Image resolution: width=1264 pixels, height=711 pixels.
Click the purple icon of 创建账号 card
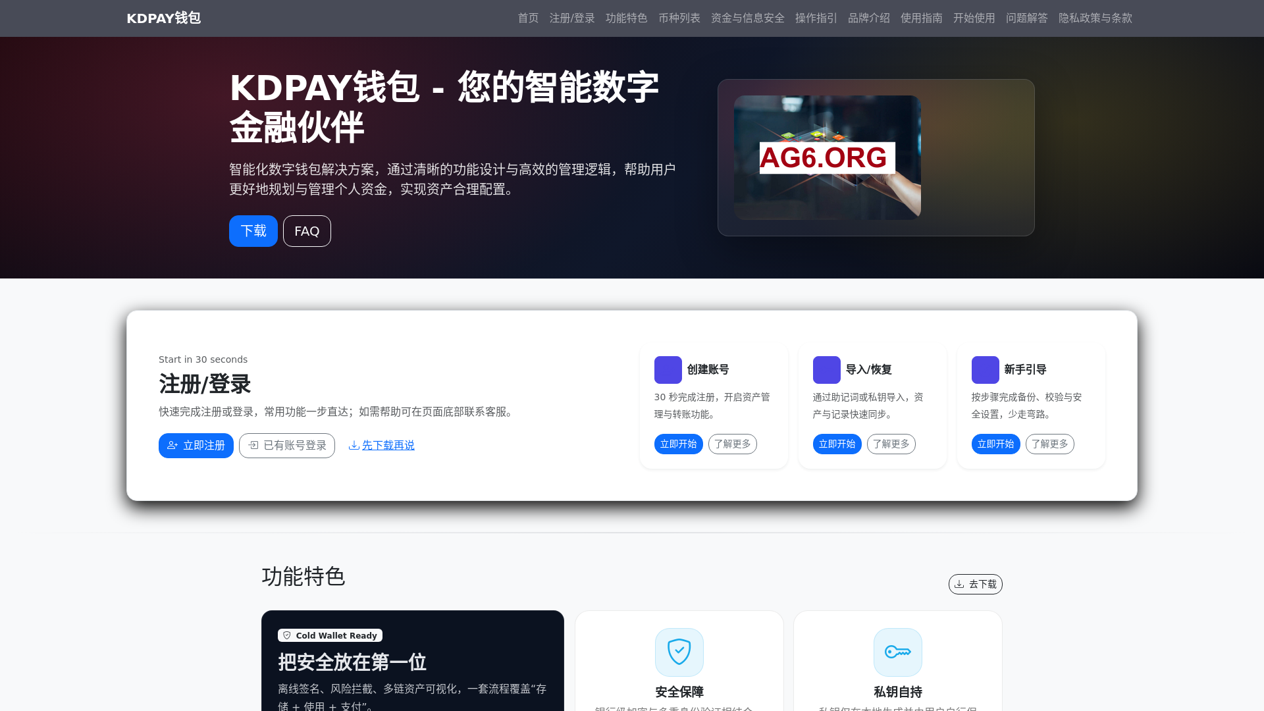[668, 370]
